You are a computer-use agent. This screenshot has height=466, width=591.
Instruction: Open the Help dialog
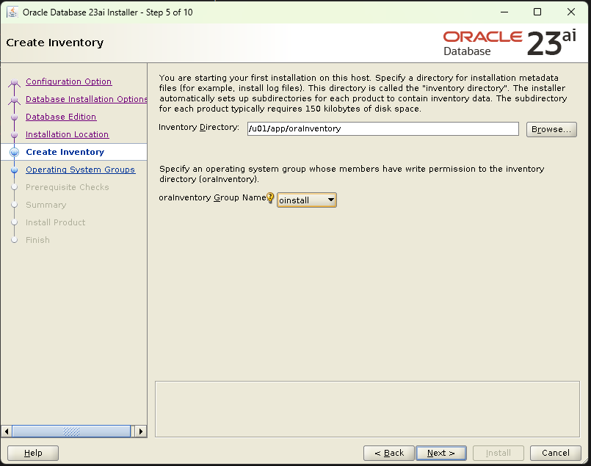(32, 453)
